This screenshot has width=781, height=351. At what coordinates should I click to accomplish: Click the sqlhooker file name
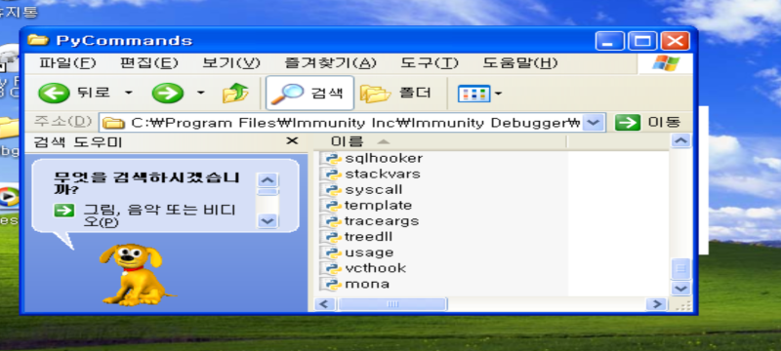(384, 159)
